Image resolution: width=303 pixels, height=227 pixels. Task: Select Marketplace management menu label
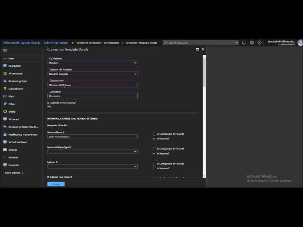pyautogui.click(x=23, y=134)
